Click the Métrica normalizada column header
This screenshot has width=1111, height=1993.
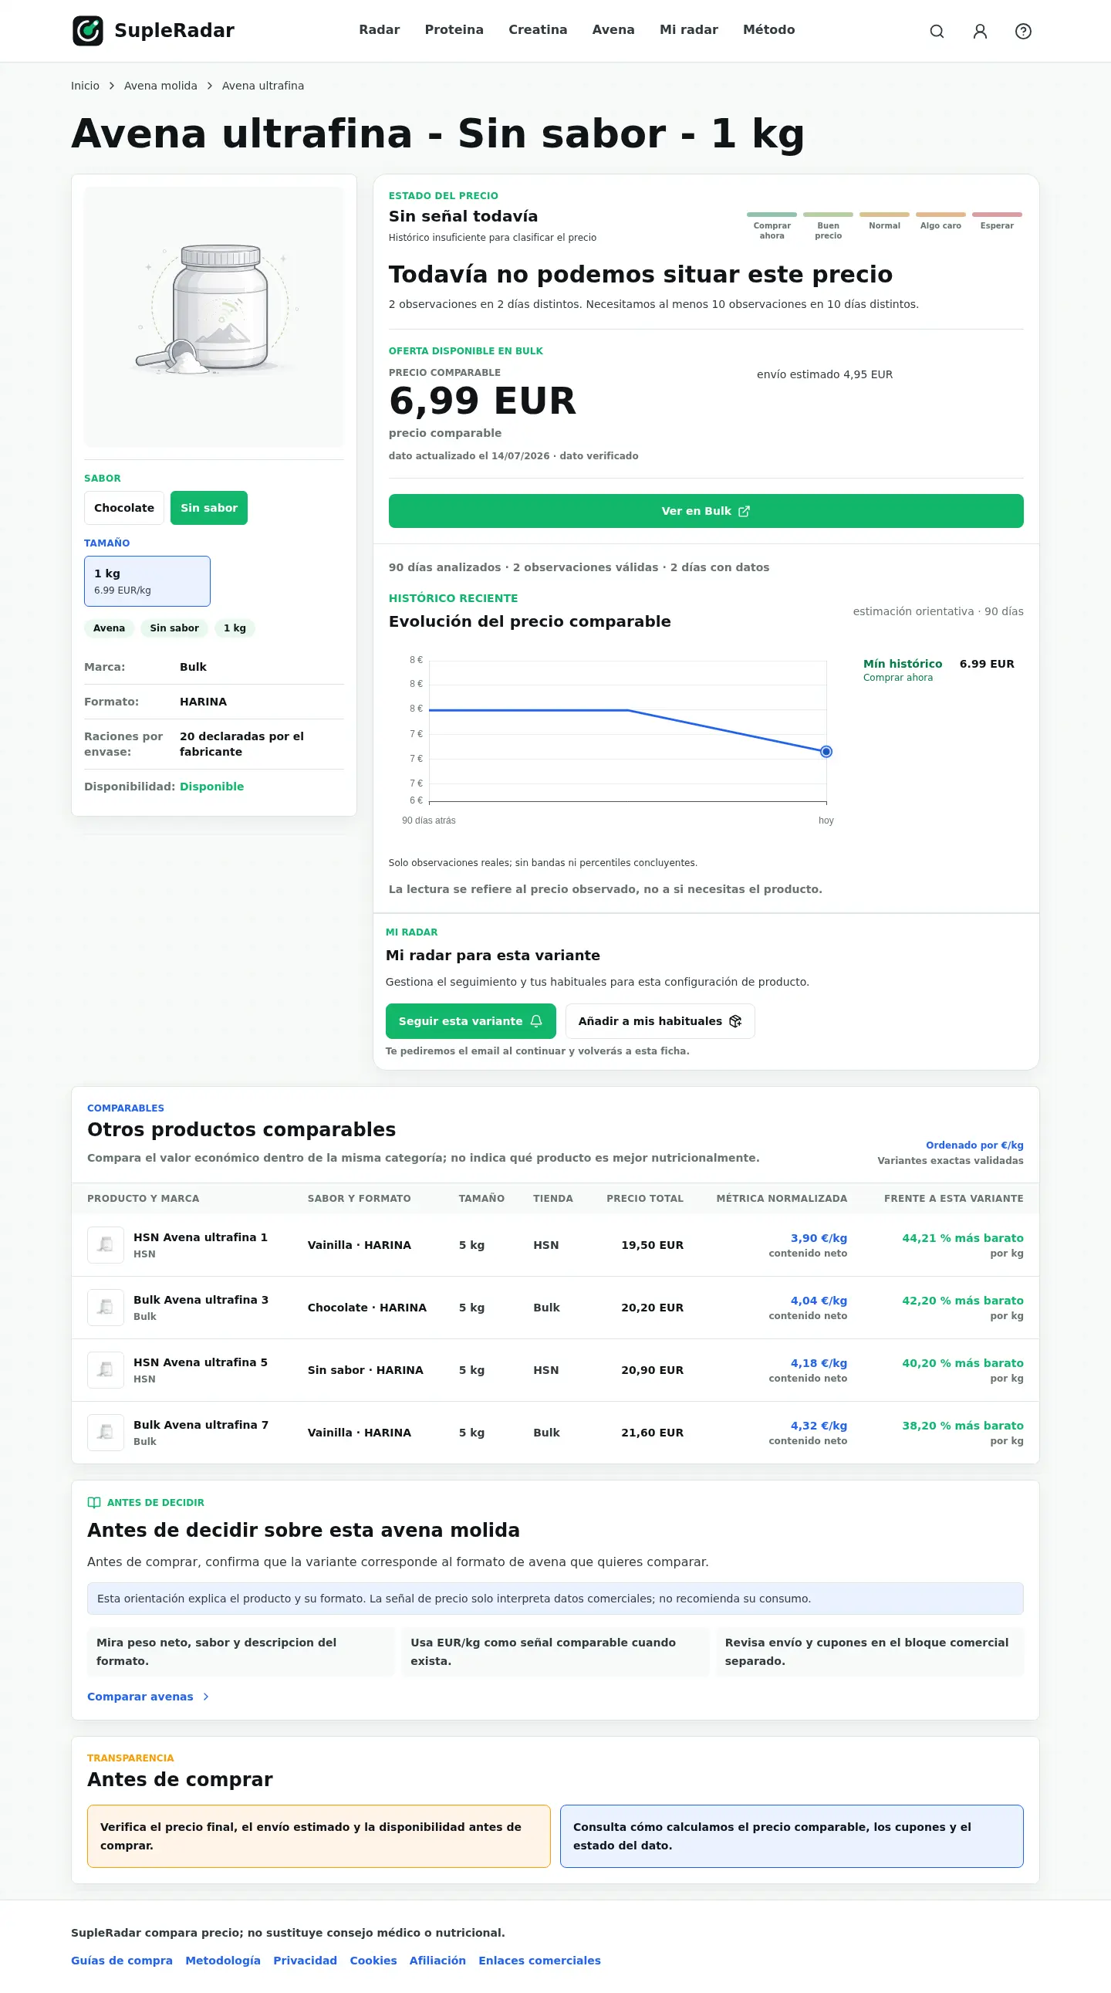[x=782, y=1199]
